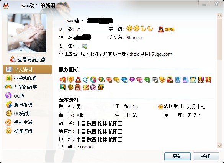Click the 更新 button

click(177, 156)
